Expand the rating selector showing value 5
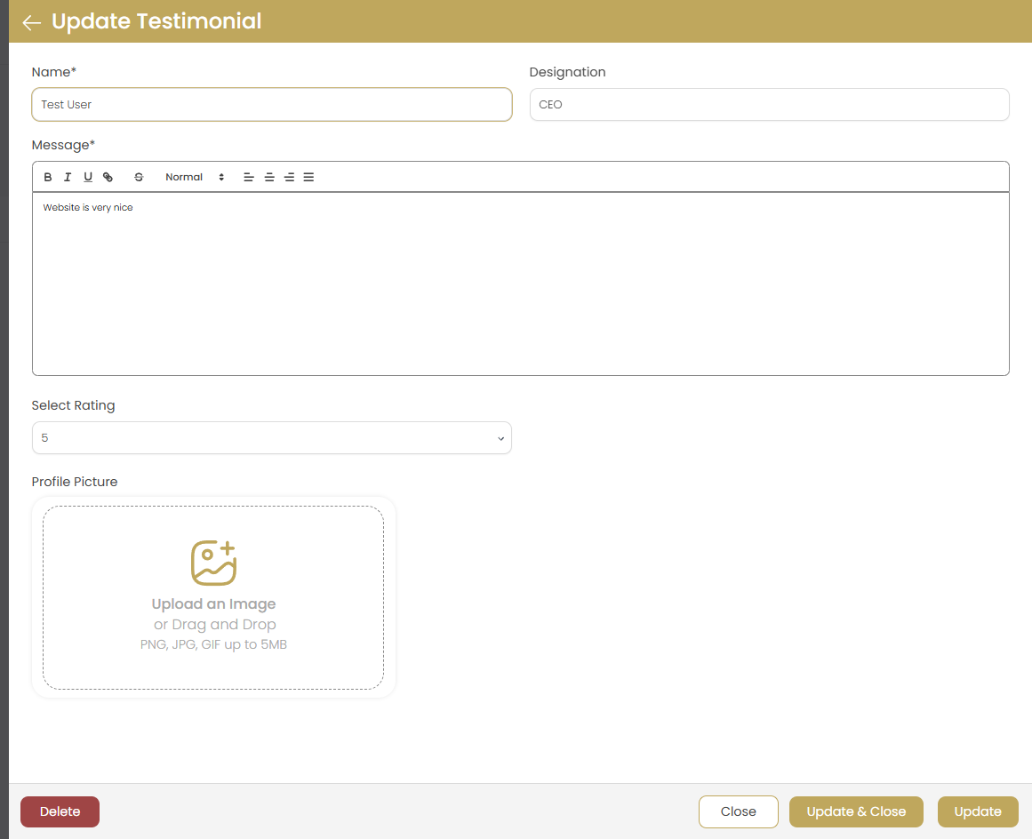Screen dimensions: 1032x839 (x=500, y=437)
